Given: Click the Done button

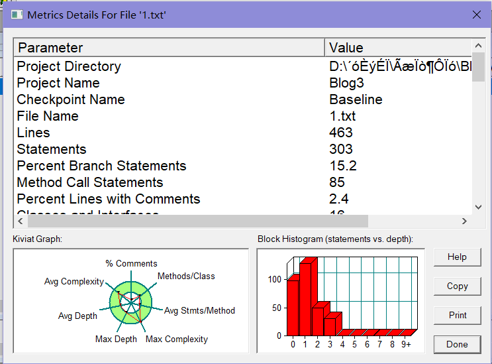Looking at the screenshot, I should tap(457, 345).
